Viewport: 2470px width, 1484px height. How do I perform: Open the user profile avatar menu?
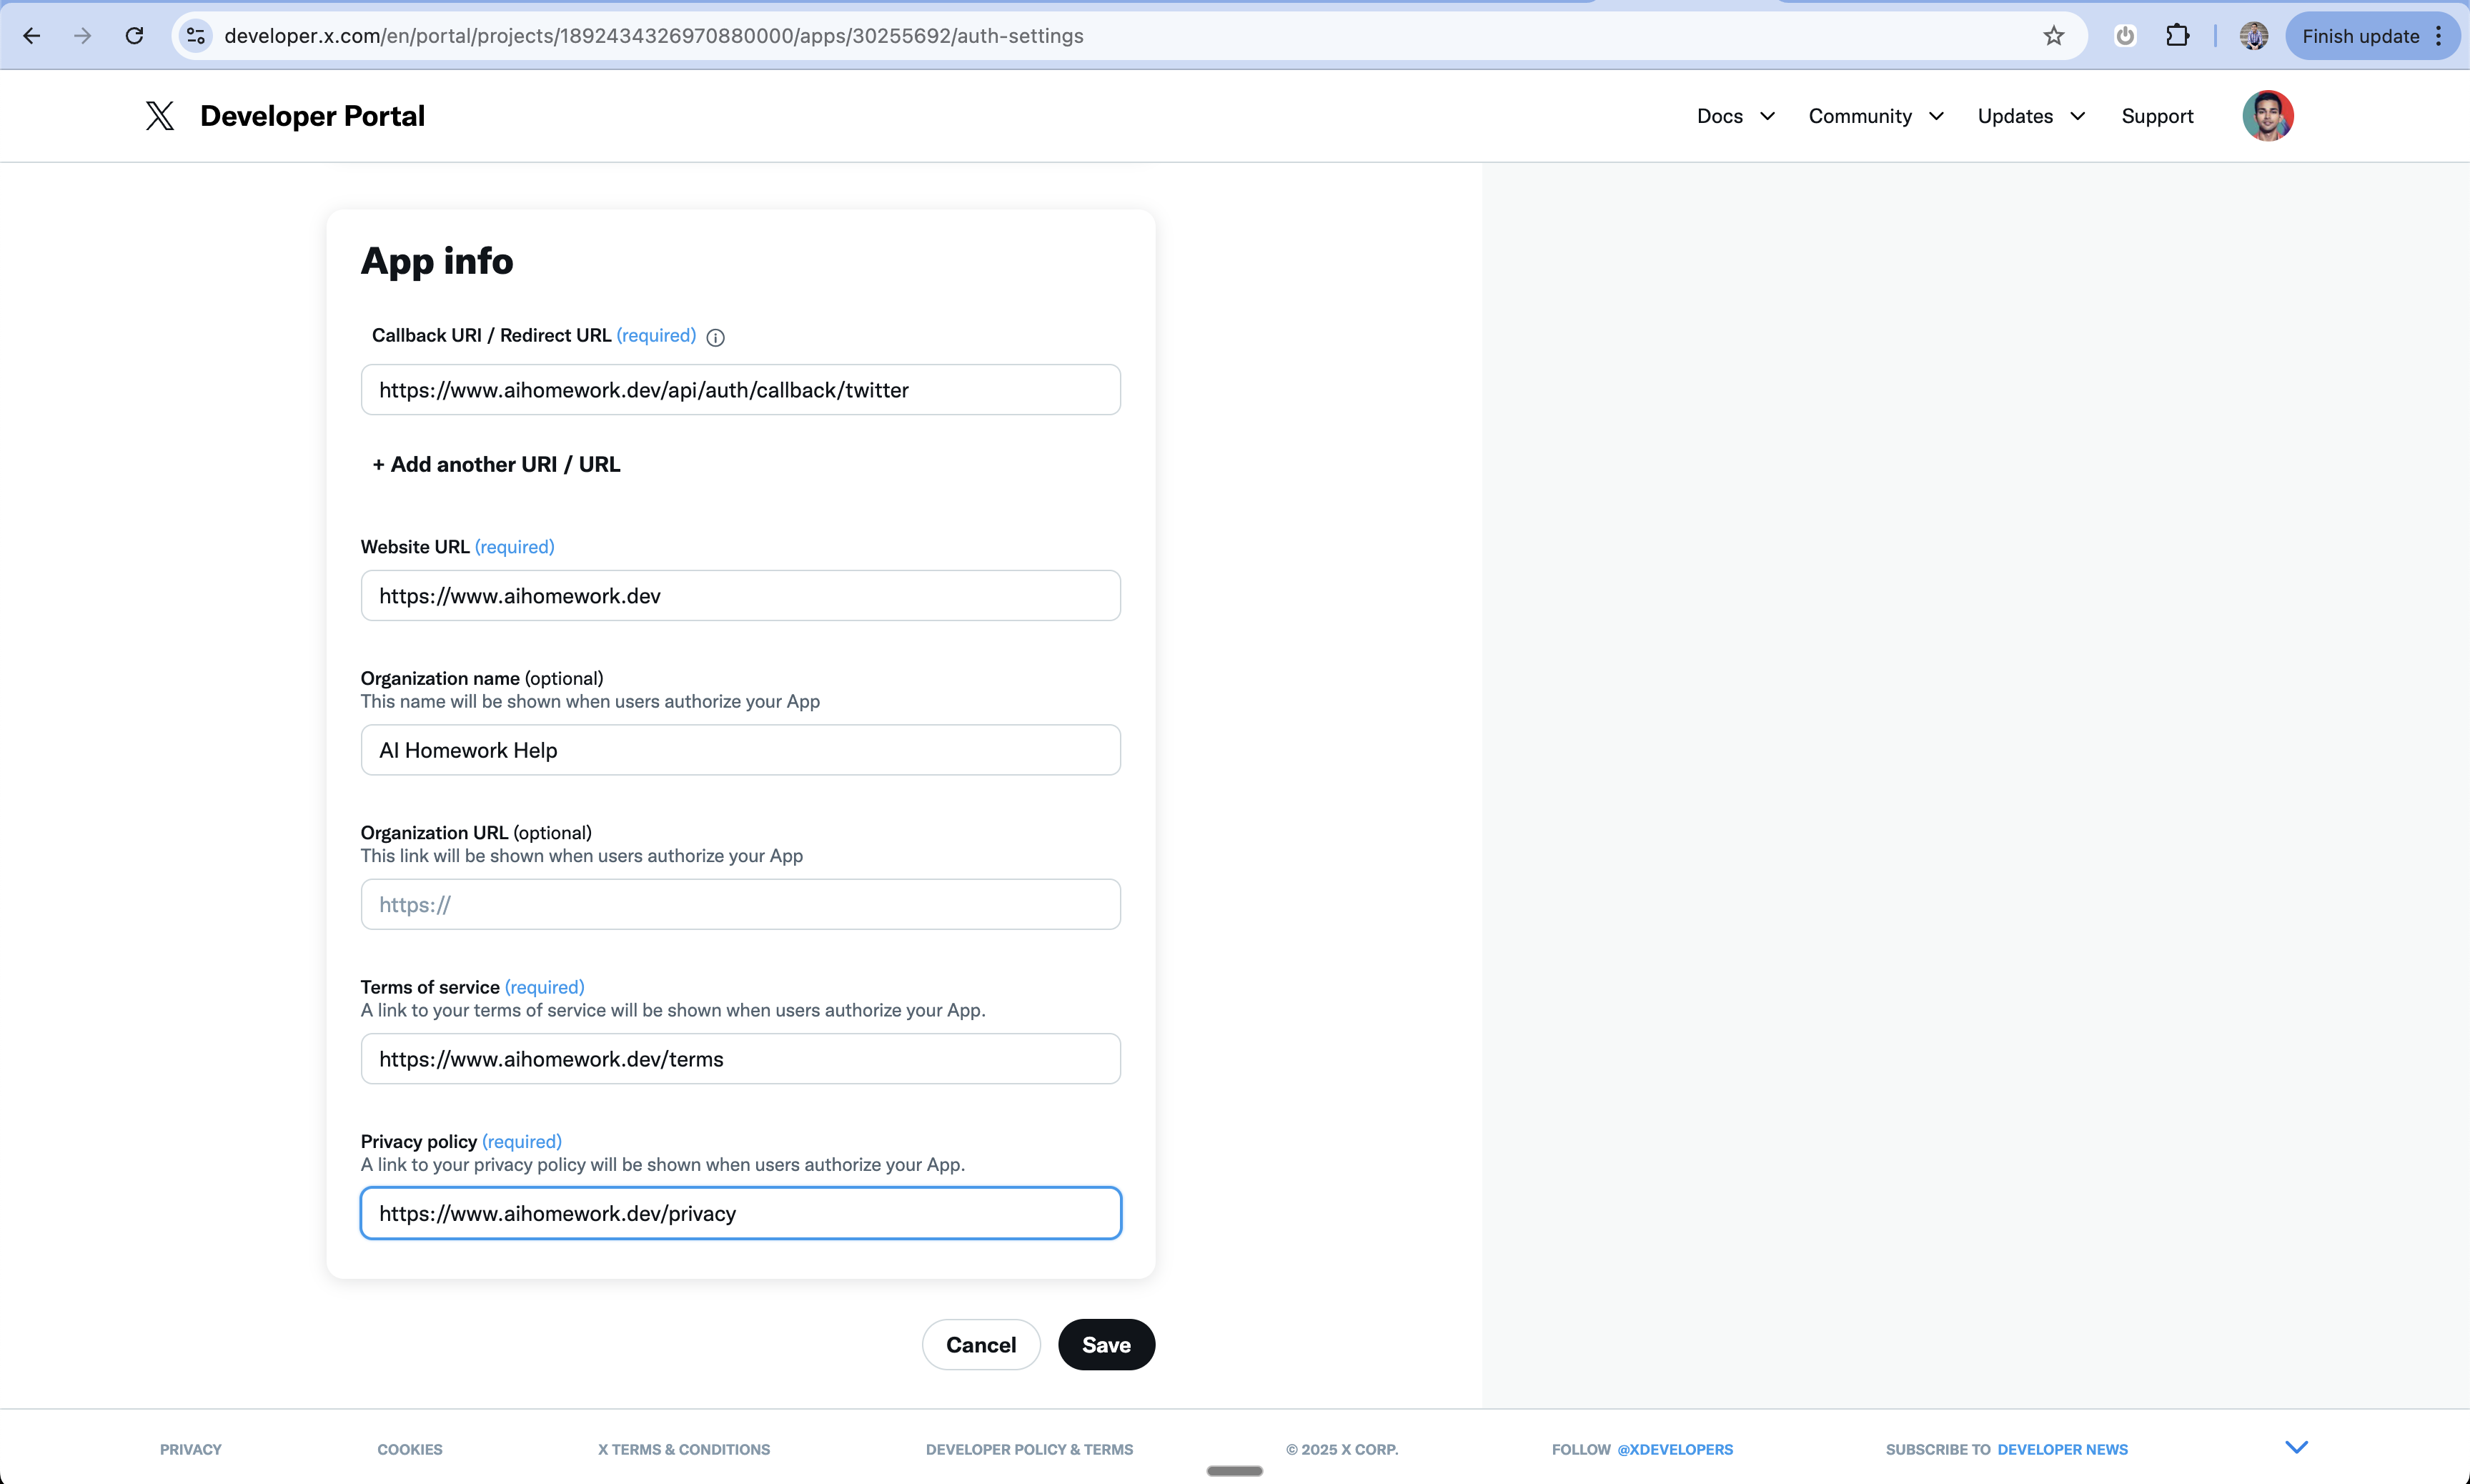click(x=2266, y=116)
